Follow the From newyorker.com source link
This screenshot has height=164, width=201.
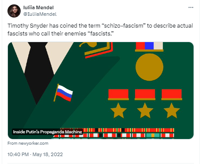28,143
